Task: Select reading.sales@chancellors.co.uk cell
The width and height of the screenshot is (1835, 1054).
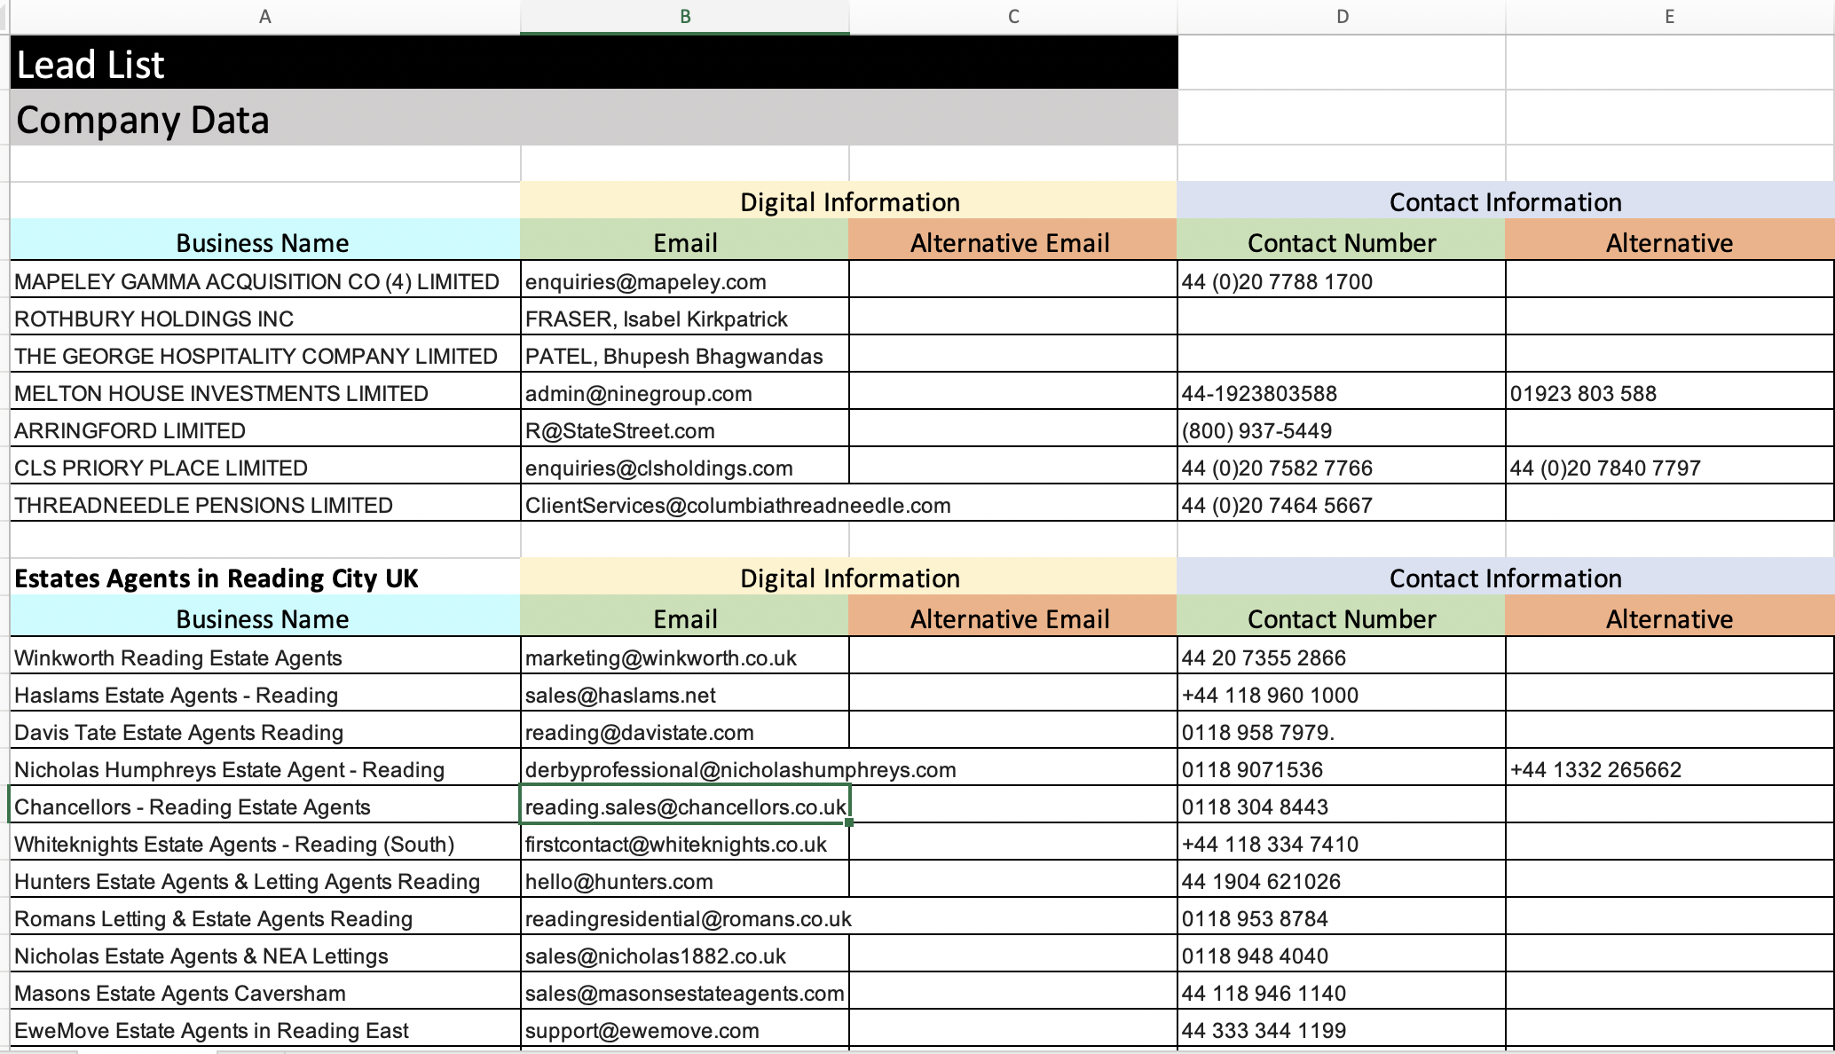Action: [684, 807]
